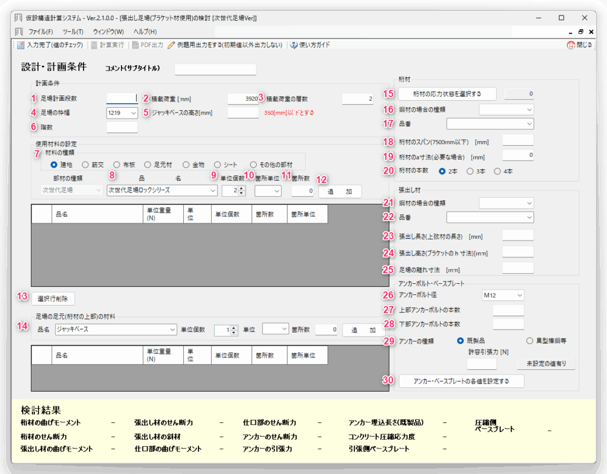Open the 使い方ガイド help icon
Image resolution: width=607 pixels, height=474 pixels.
point(294,45)
